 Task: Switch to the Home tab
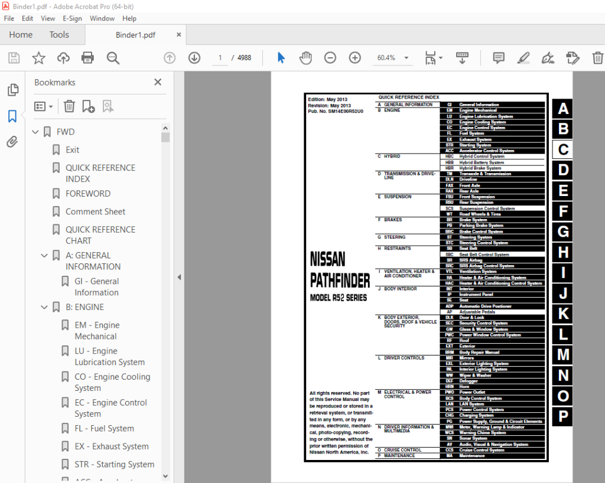(21, 35)
